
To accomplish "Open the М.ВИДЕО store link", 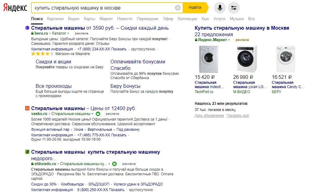I will (242, 92).
